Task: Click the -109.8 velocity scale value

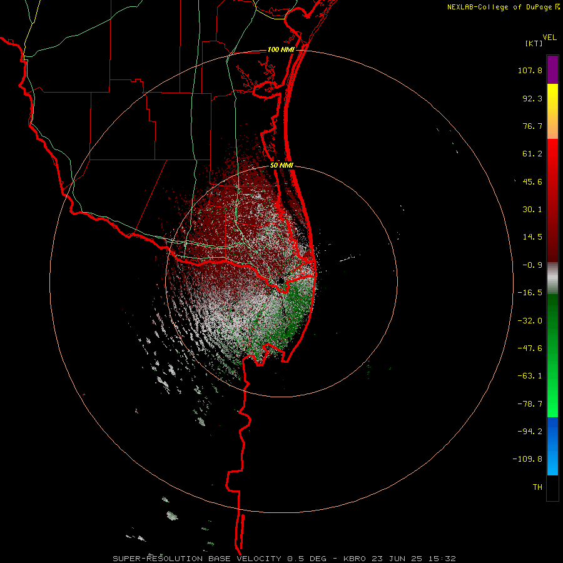Action: tap(527, 459)
